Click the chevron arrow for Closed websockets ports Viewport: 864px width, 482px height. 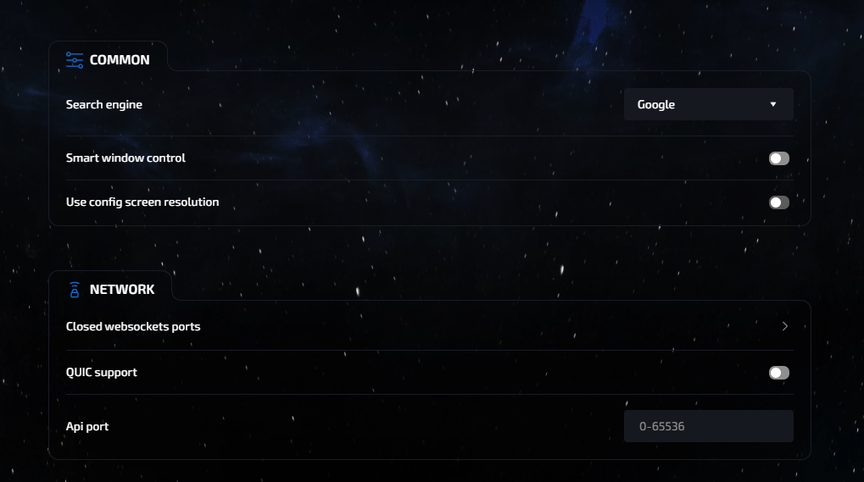pos(785,326)
